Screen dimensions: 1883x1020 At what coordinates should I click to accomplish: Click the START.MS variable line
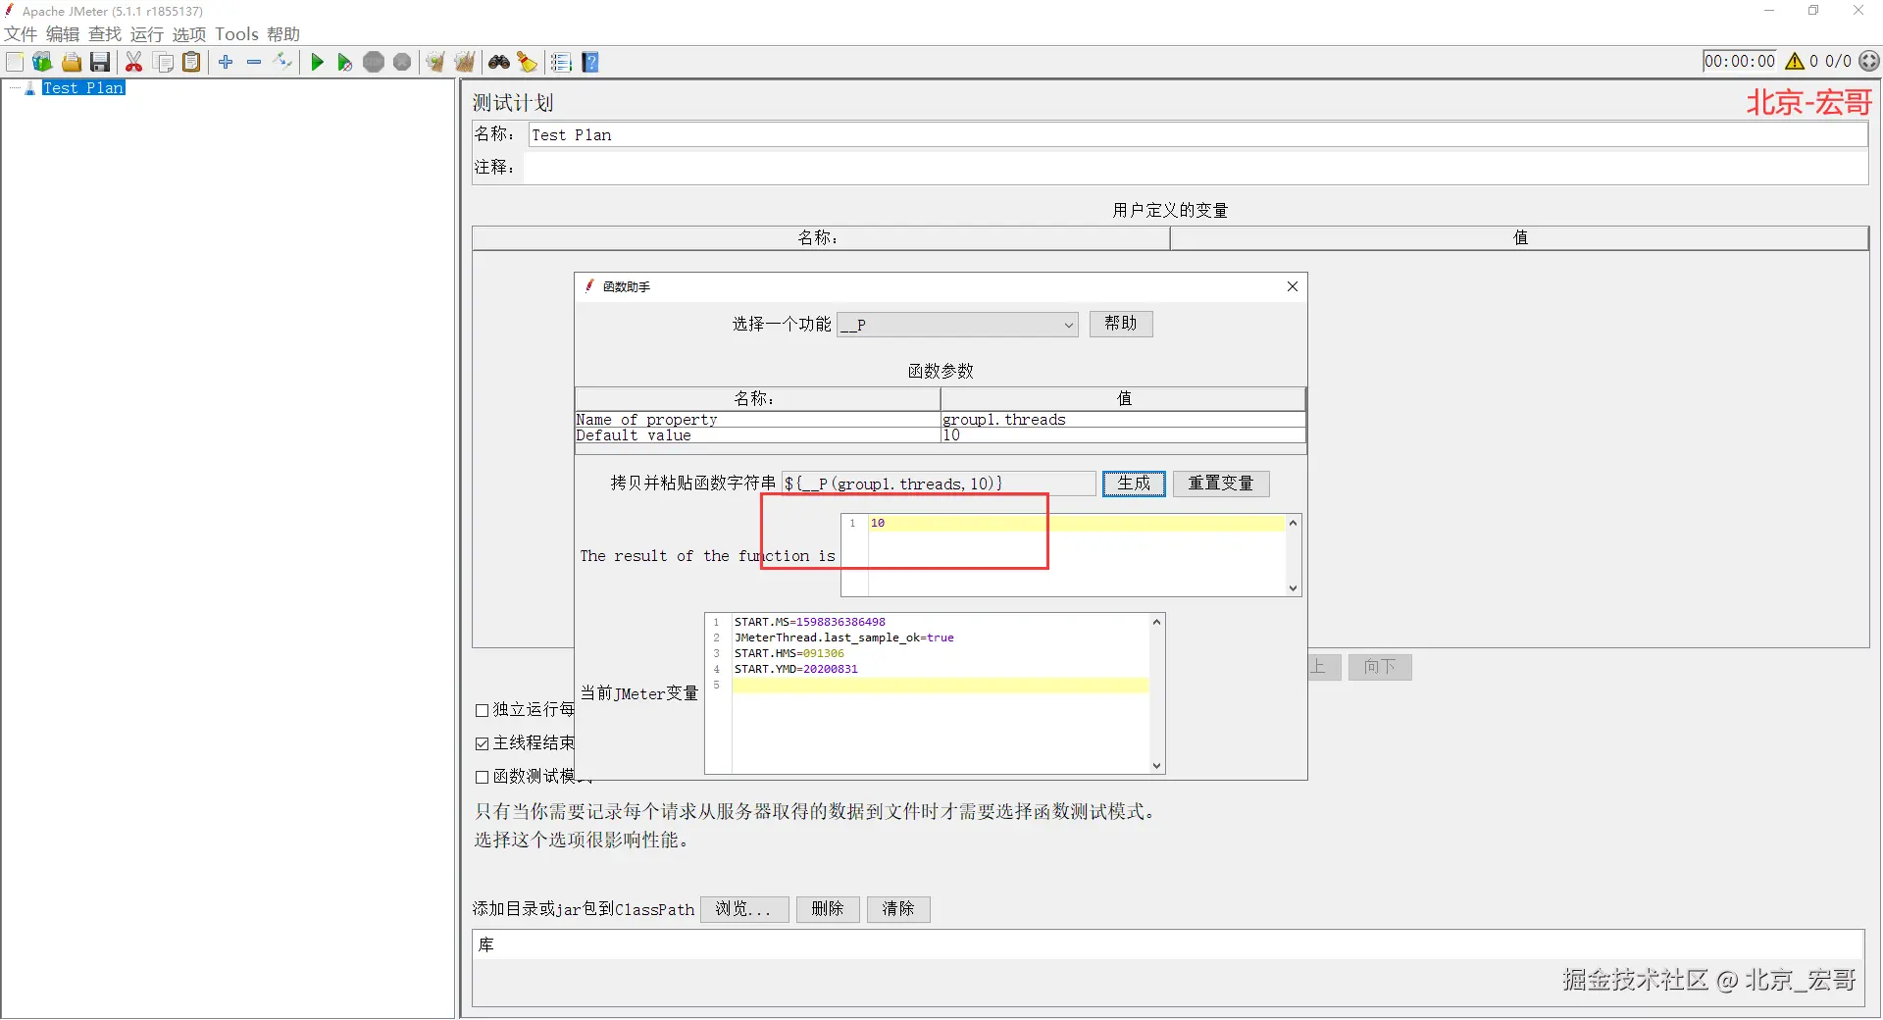pos(810,622)
